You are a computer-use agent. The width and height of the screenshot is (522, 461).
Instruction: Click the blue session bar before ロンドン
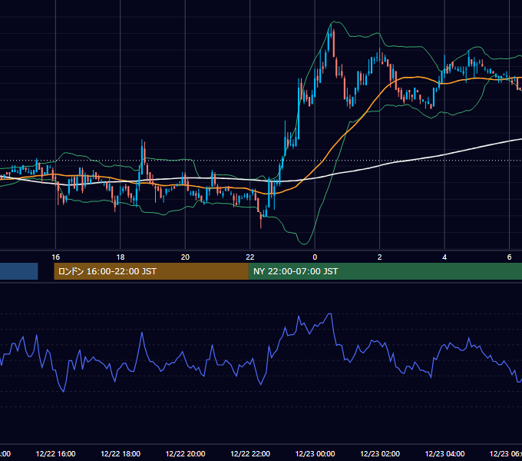(x=19, y=271)
